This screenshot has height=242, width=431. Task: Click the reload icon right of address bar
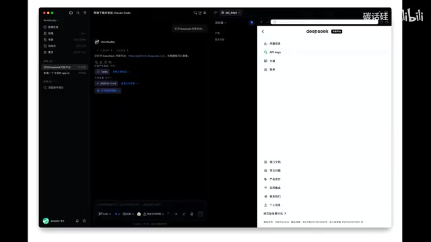(382, 22)
